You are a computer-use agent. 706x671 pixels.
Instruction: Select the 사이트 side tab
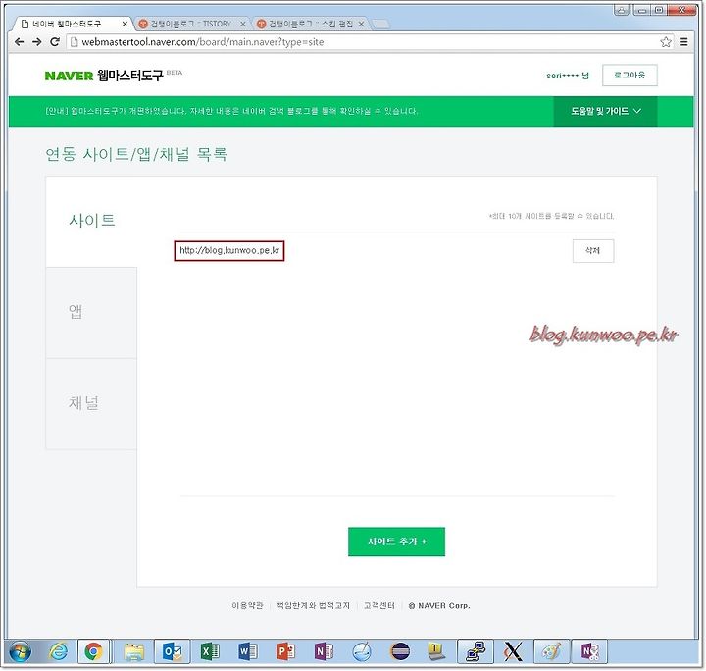tap(91, 220)
